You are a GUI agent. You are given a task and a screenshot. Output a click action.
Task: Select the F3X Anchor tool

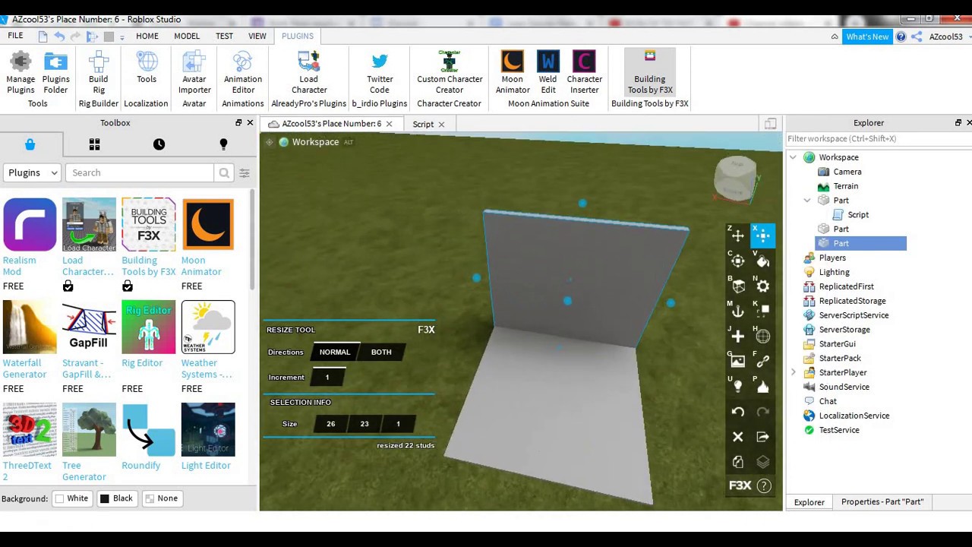tap(738, 311)
